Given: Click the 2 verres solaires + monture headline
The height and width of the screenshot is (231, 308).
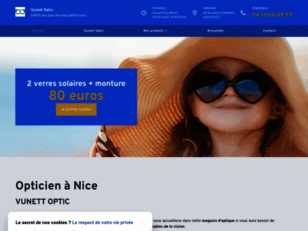Looking at the screenshot, I should point(76,83).
